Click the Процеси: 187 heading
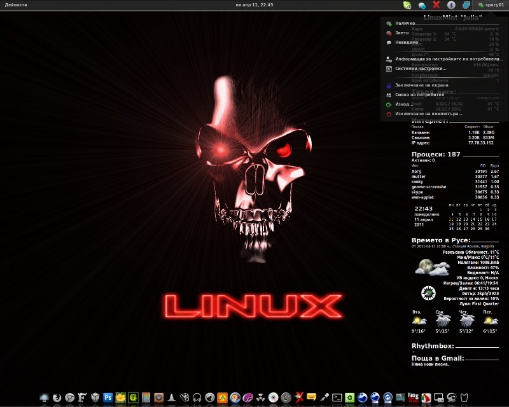Screen dimensions: 509x407 pos(436,155)
